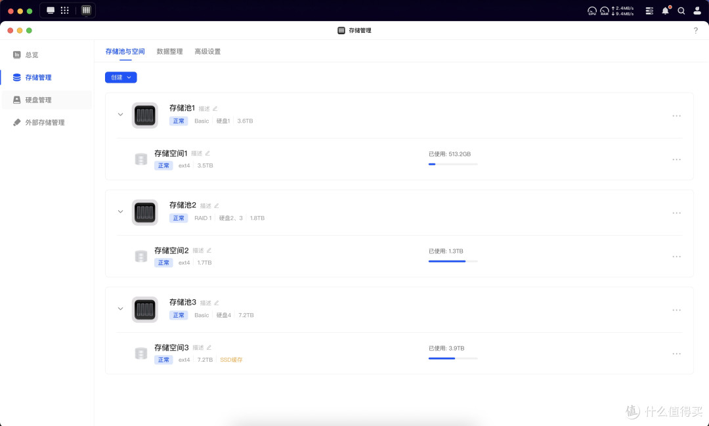The image size is (709, 426).
Task: Collapse the 存储池2 section chevron
Action: pyautogui.click(x=120, y=211)
